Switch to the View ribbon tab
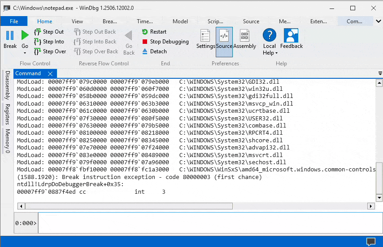The height and width of the screenshot is (247, 383). point(77,21)
